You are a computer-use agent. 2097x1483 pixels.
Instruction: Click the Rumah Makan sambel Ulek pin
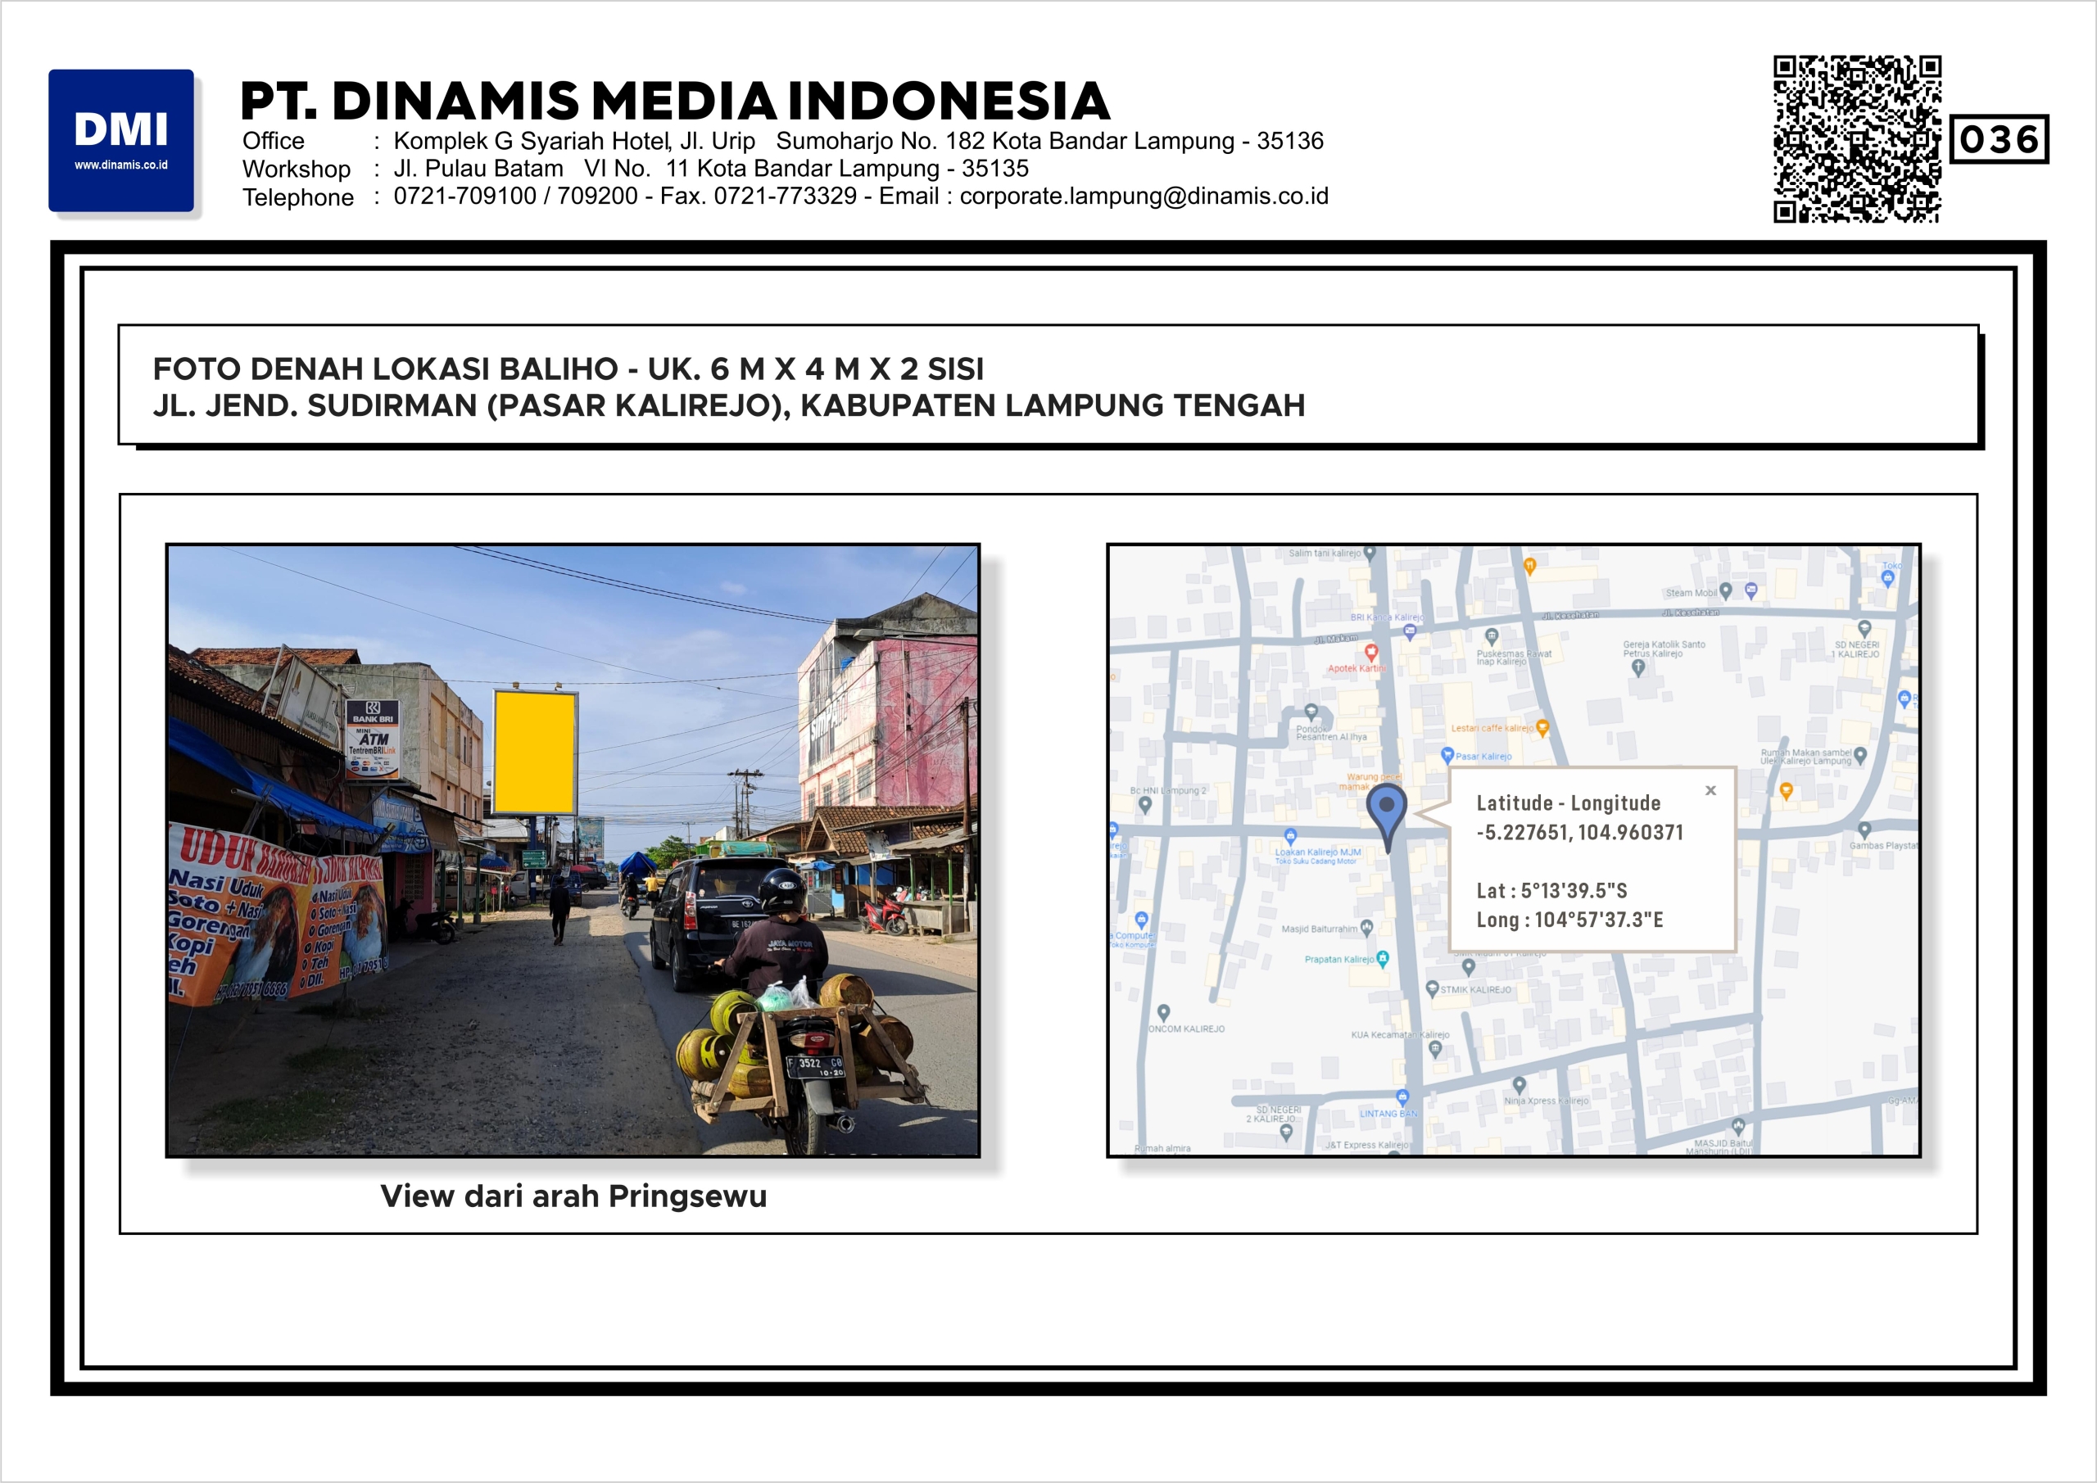[1860, 756]
